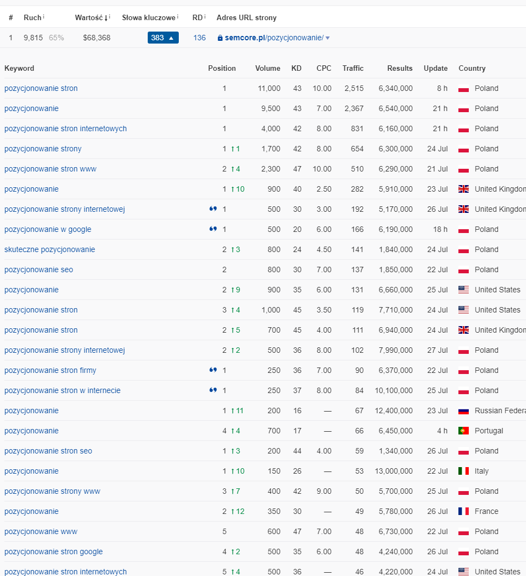The image size is (526, 576).
Task: Open dropdown arrow after semcore.pl/pozycjonowanie/ URL
Action: (328, 38)
